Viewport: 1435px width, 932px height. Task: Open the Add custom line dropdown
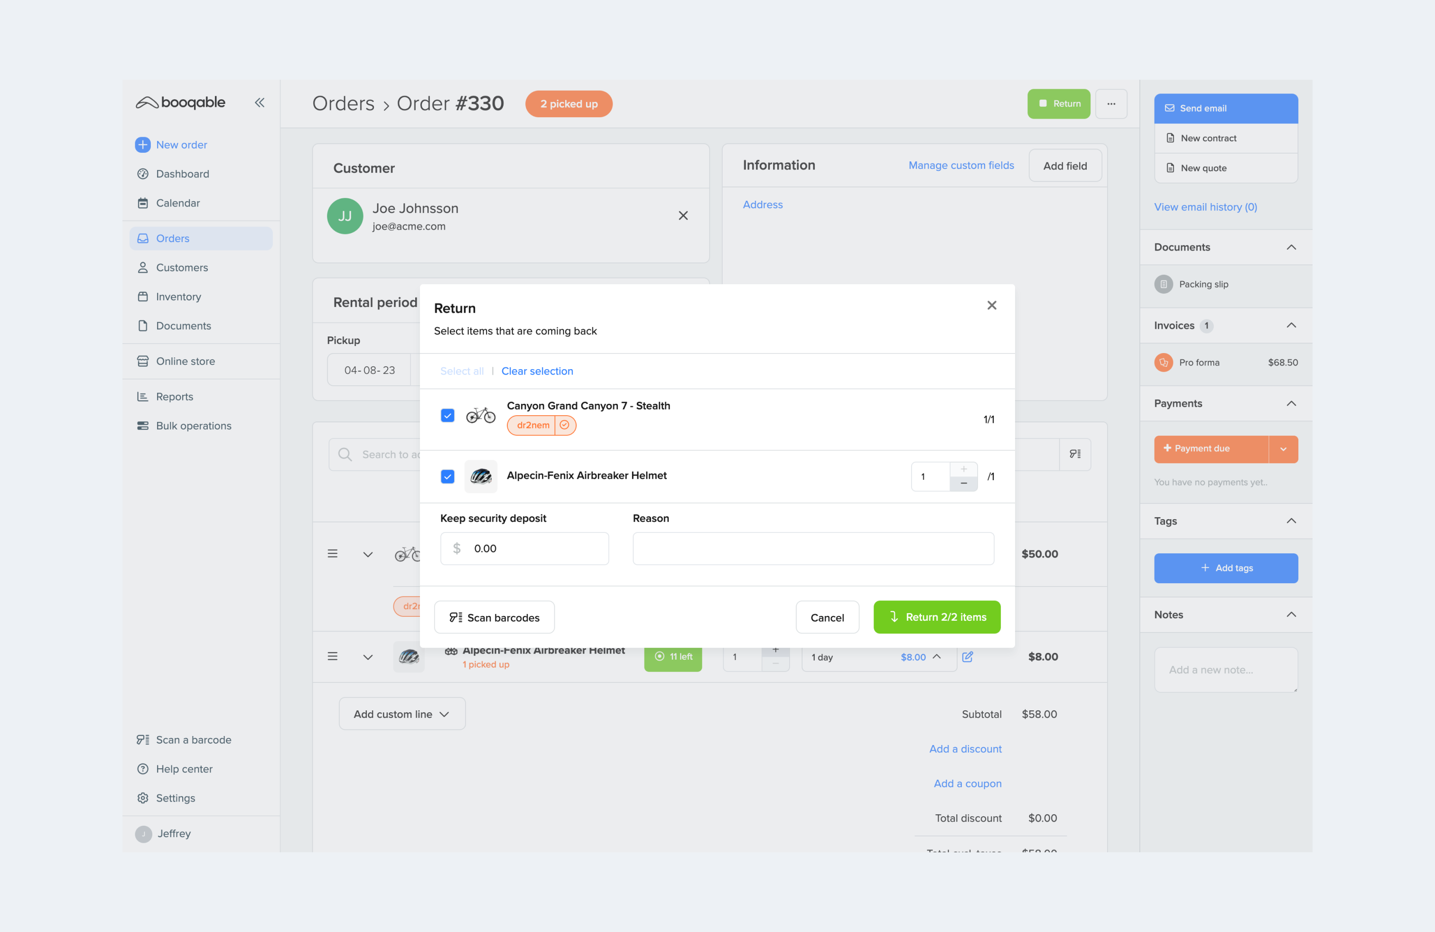coord(401,713)
